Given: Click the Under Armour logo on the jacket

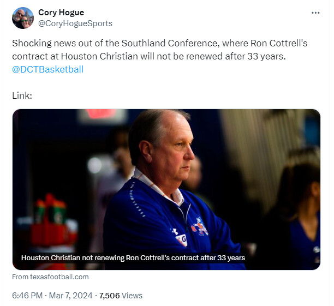Looking at the screenshot, I should (175, 231).
